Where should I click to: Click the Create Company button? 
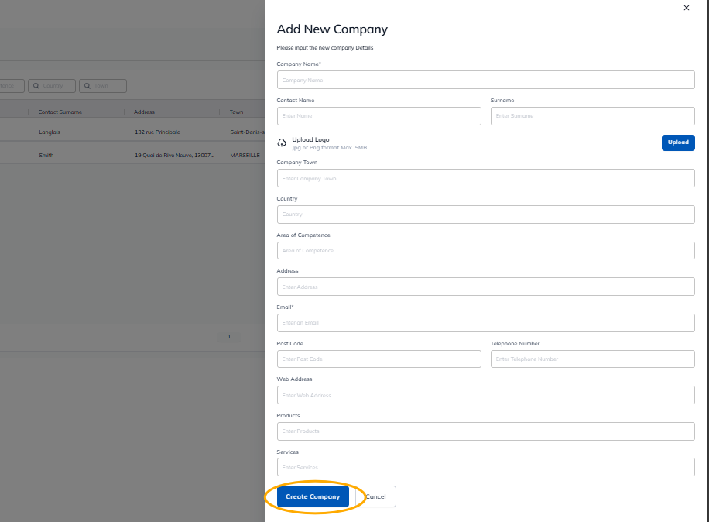[313, 496]
